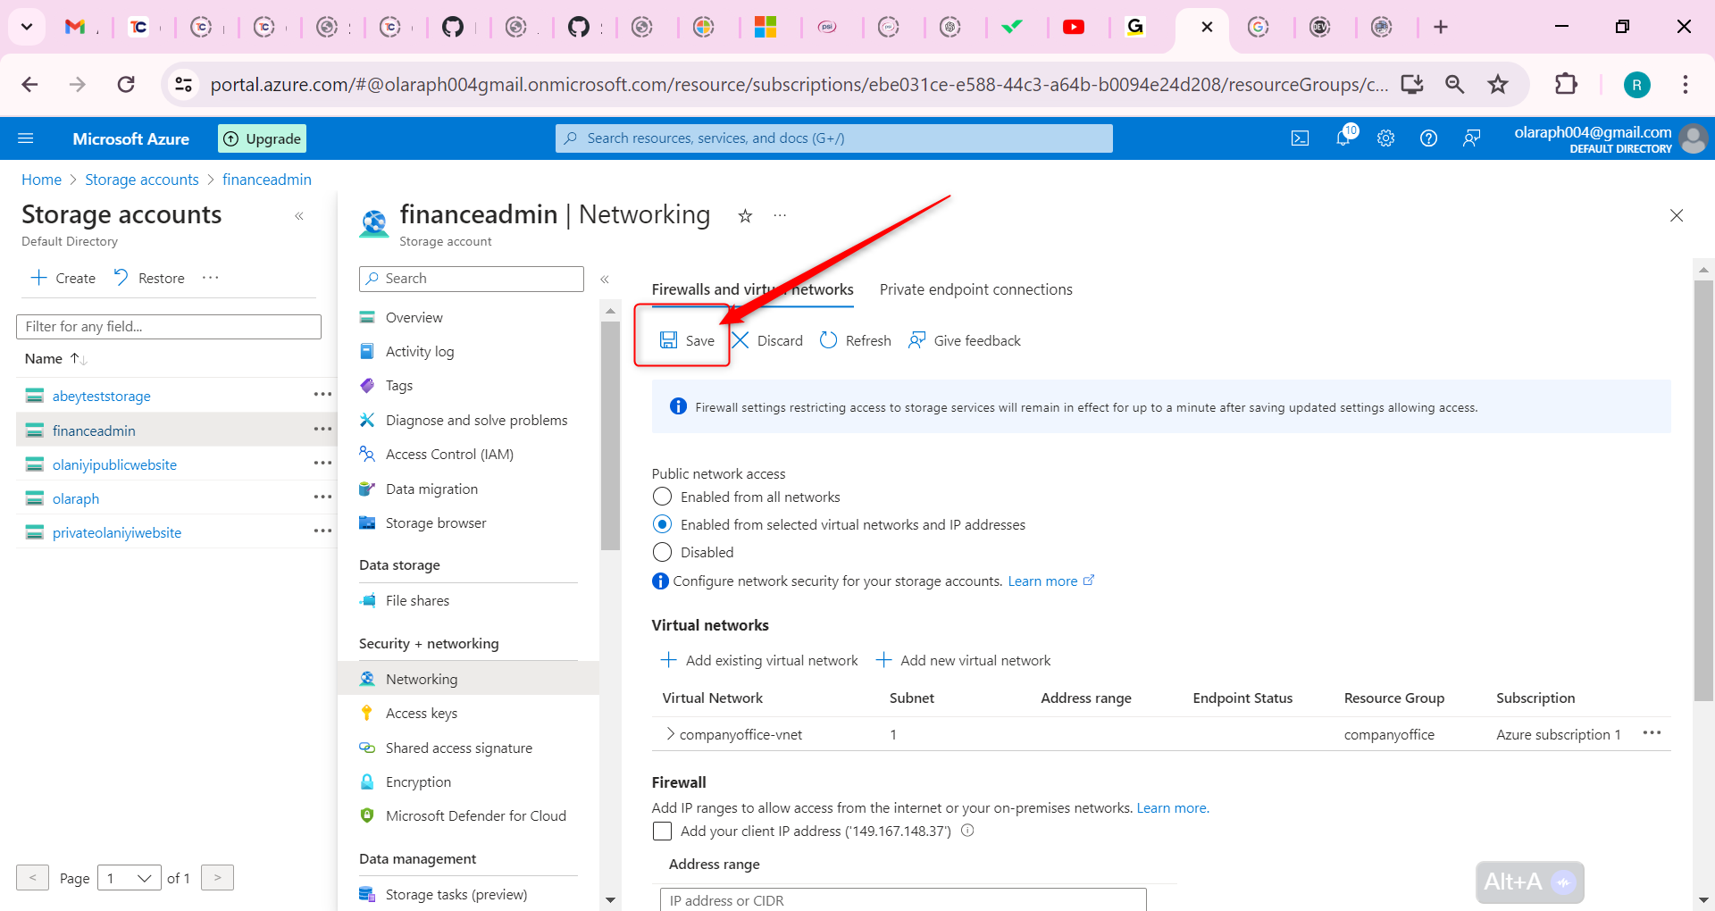Click Give feedback in toolbar

coord(965,340)
